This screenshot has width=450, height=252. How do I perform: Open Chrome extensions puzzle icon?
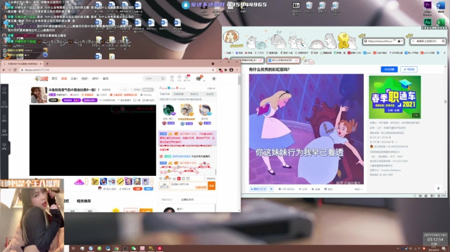tap(226, 70)
